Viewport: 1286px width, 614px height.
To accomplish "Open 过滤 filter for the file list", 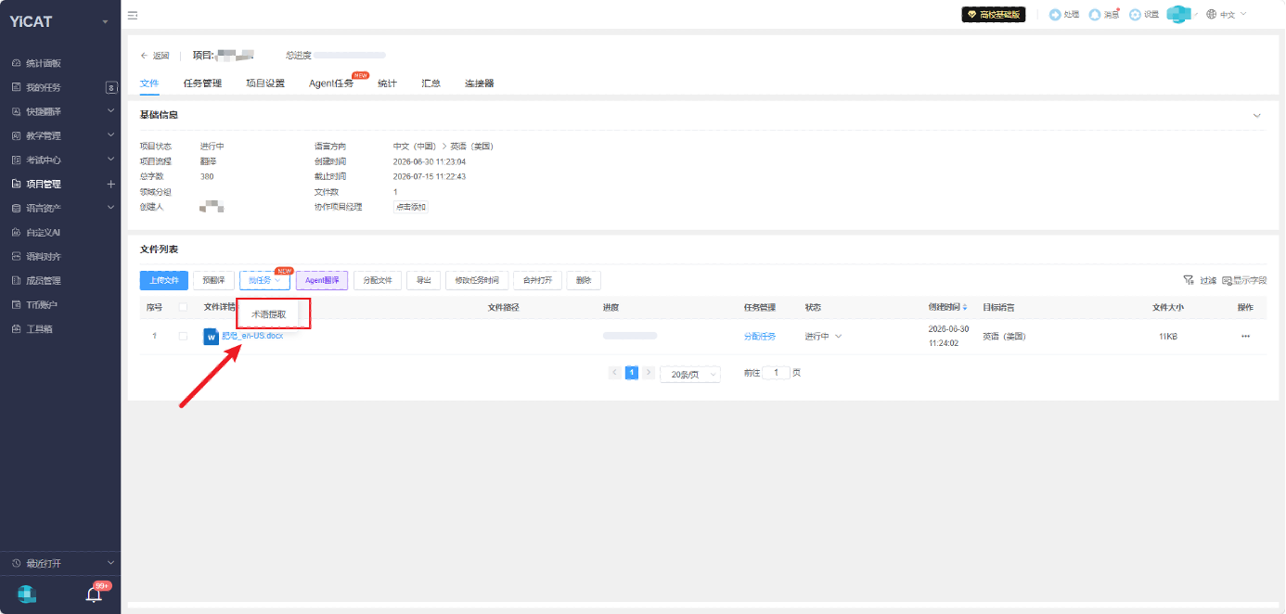I will (1200, 280).
